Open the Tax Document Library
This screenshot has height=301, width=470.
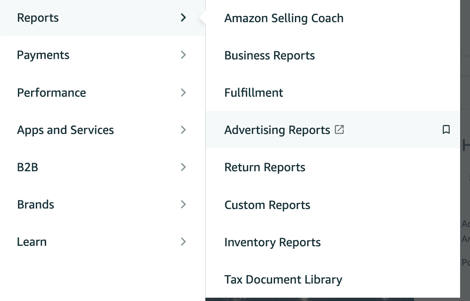coord(283,279)
